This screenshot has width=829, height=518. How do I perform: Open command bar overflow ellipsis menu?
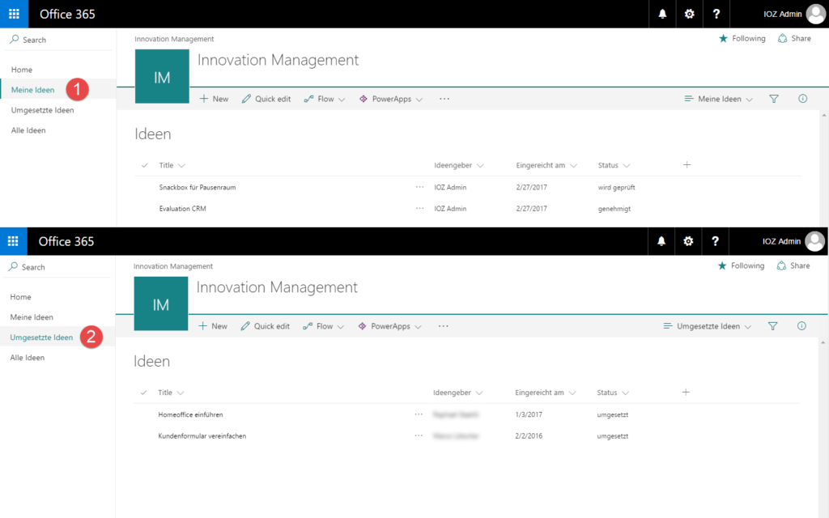click(444, 98)
